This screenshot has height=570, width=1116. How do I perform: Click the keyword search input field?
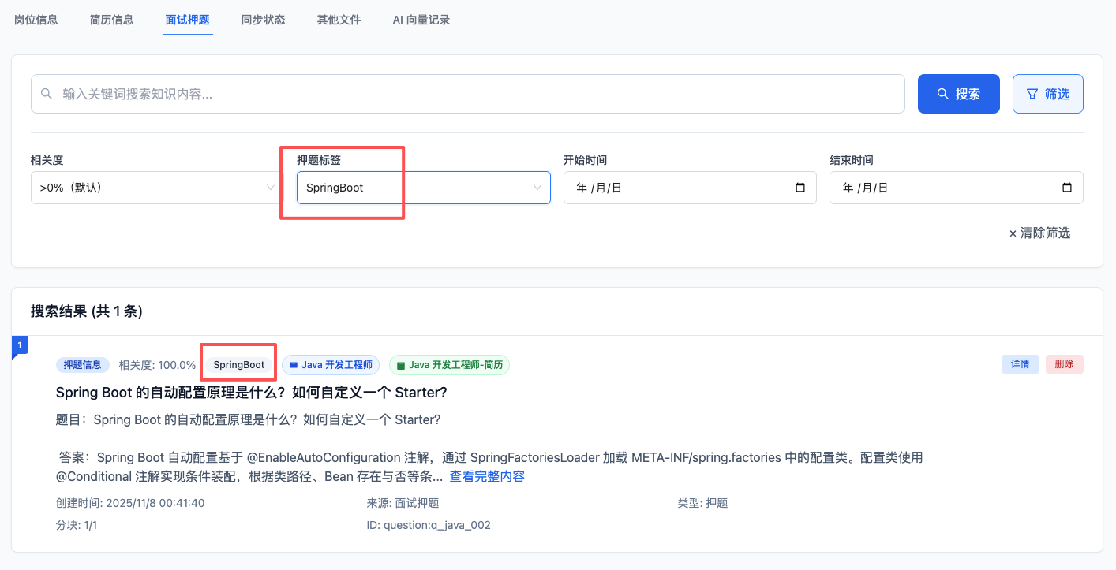point(468,93)
